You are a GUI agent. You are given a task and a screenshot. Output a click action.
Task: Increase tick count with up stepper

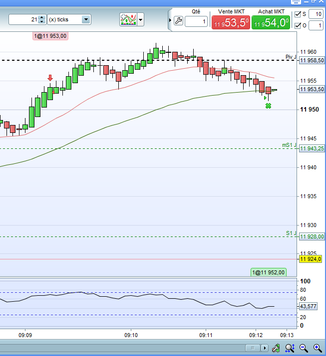point(41,17)
